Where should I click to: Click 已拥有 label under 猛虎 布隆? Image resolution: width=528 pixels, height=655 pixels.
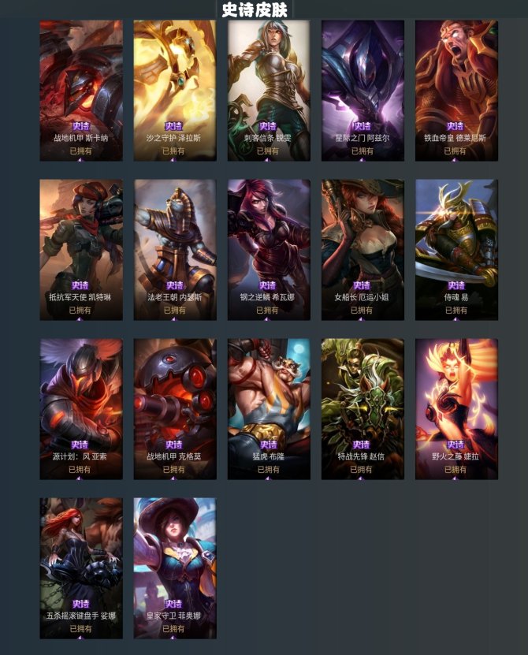[x=268, y=469]
